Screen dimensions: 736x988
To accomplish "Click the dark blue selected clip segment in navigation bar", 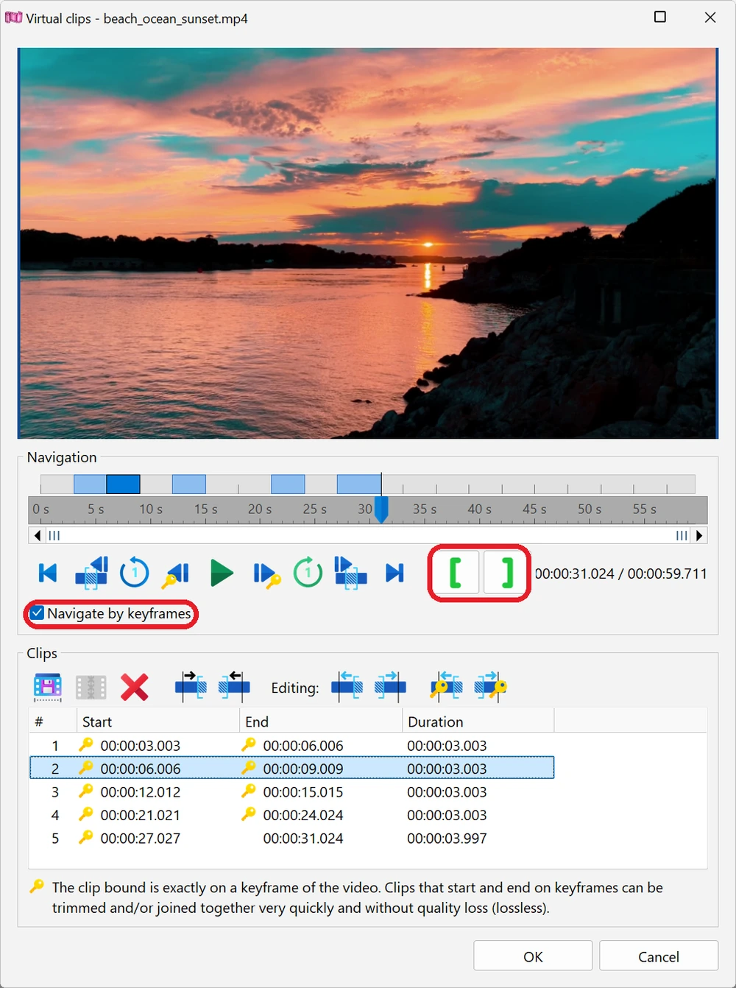I will [123, 484].
